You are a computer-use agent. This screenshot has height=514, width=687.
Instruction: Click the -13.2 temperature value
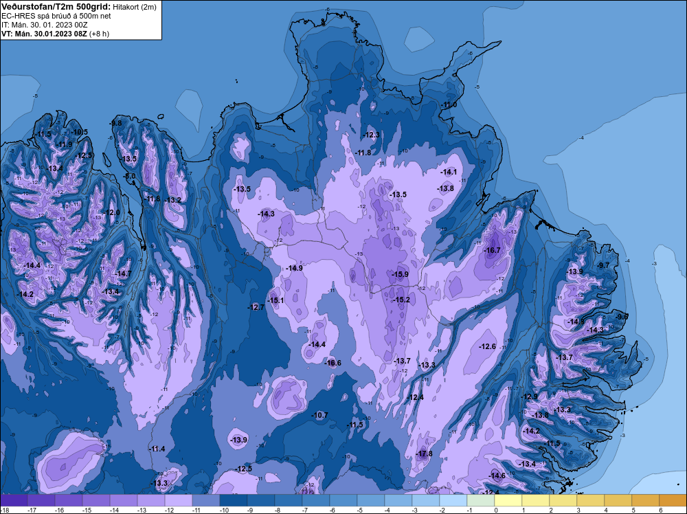[x=172, y=200]
